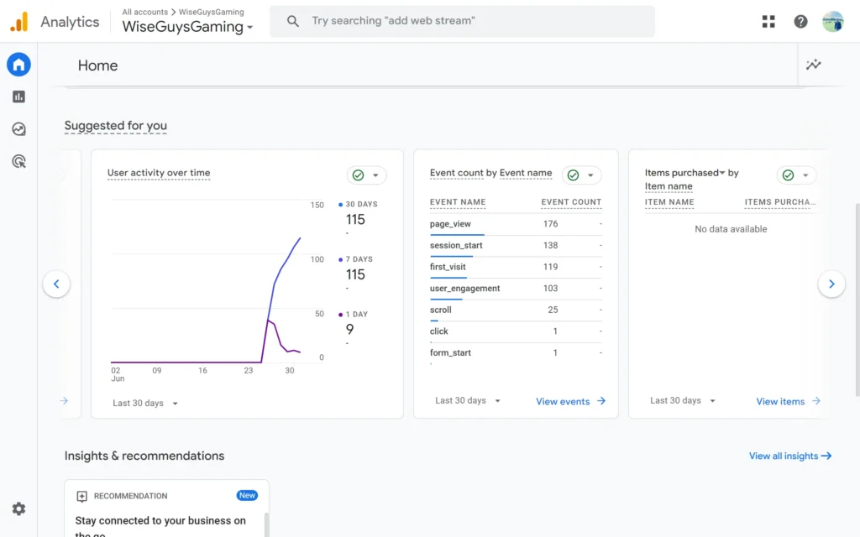This screenshot has width=860, height=537.
Task: Open the Admin settings gear icon
Action: click(x=18, y=508)
